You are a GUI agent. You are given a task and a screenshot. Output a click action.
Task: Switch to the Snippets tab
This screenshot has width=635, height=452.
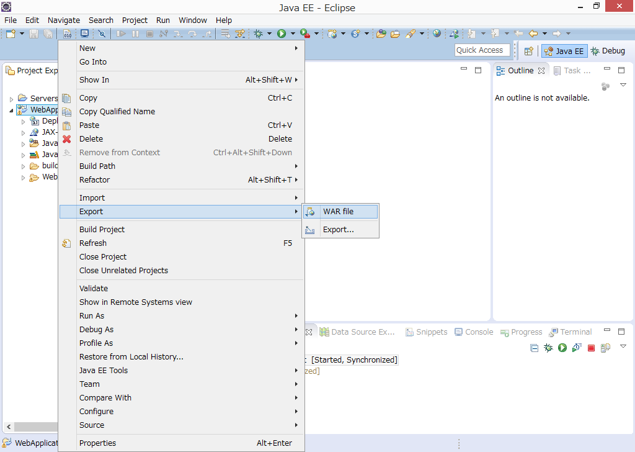click(x=427, y=332)
